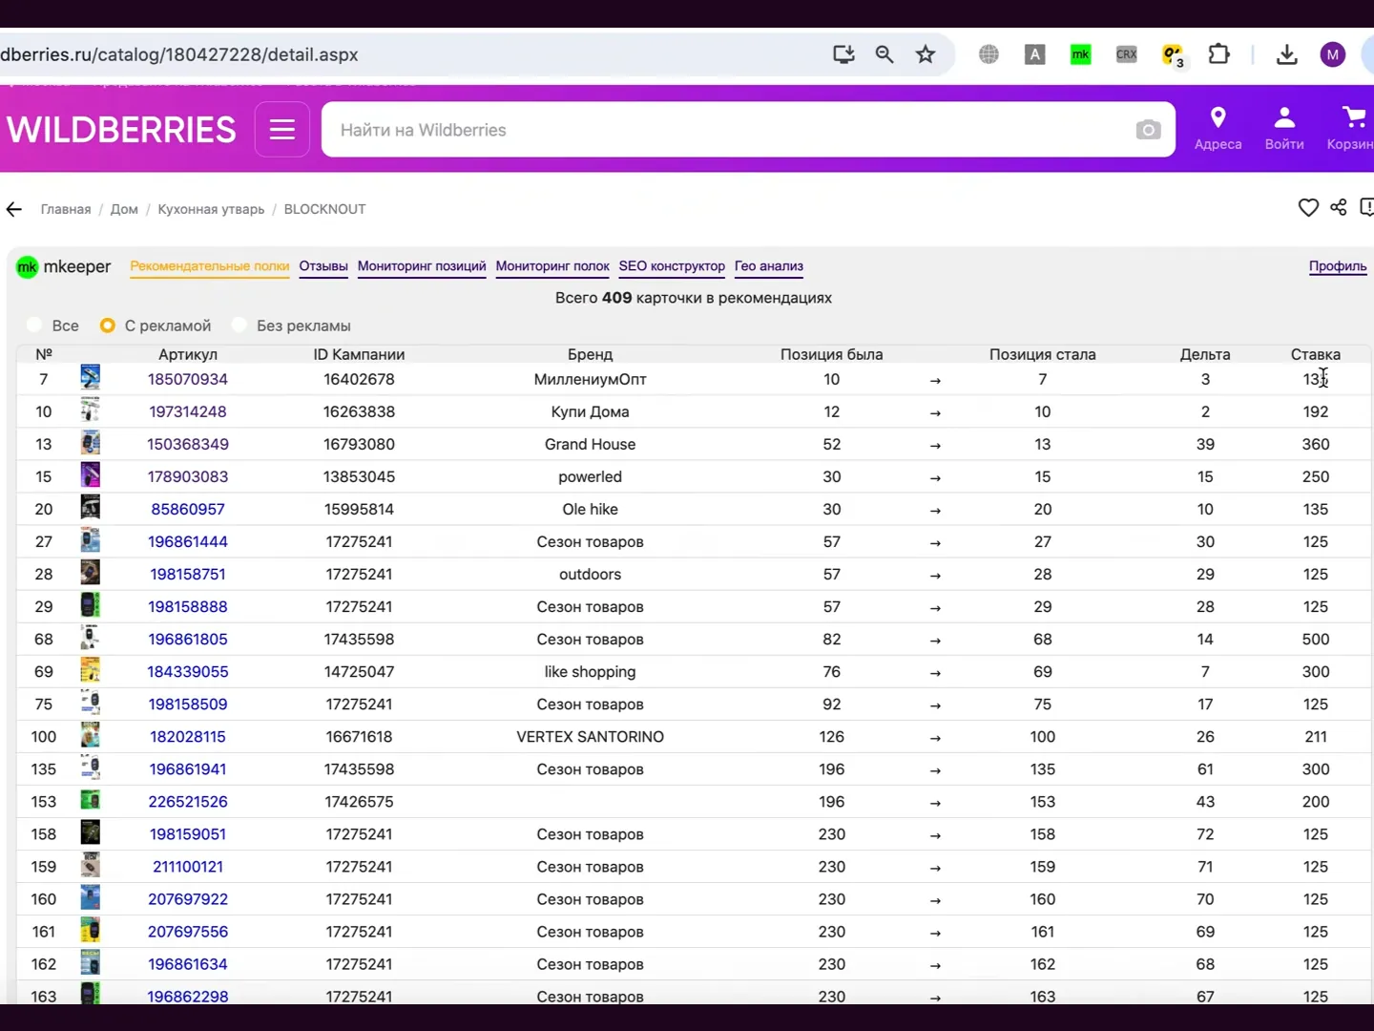The image size is (1374, 1031).
Task: Open article link 150368349
Action: tap(188, 444)
